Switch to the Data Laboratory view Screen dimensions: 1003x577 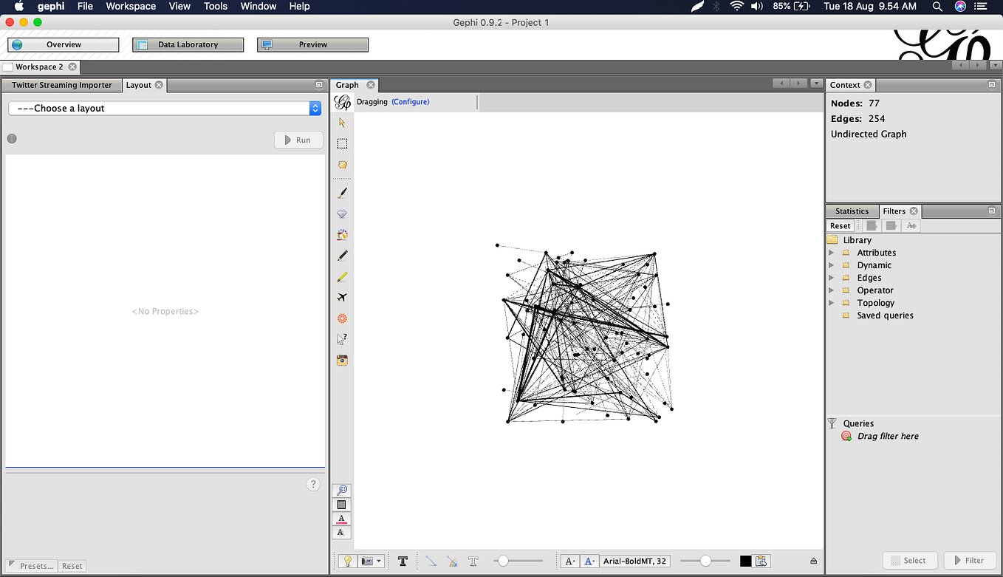tap(188, 44)
